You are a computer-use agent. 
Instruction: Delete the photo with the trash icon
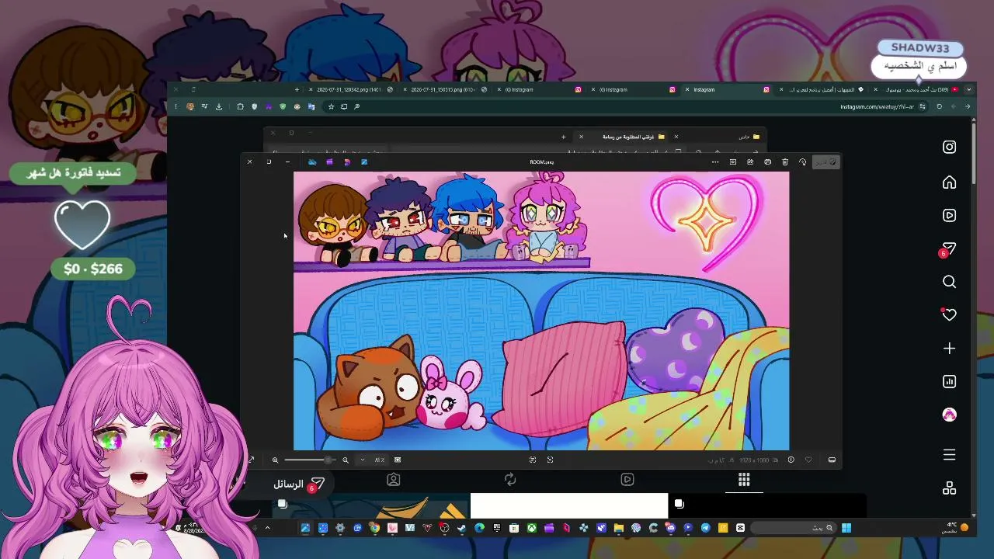[x=785, y=162]
